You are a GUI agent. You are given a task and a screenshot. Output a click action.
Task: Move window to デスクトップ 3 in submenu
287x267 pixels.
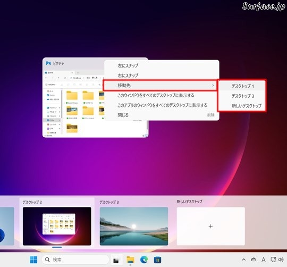242,96
